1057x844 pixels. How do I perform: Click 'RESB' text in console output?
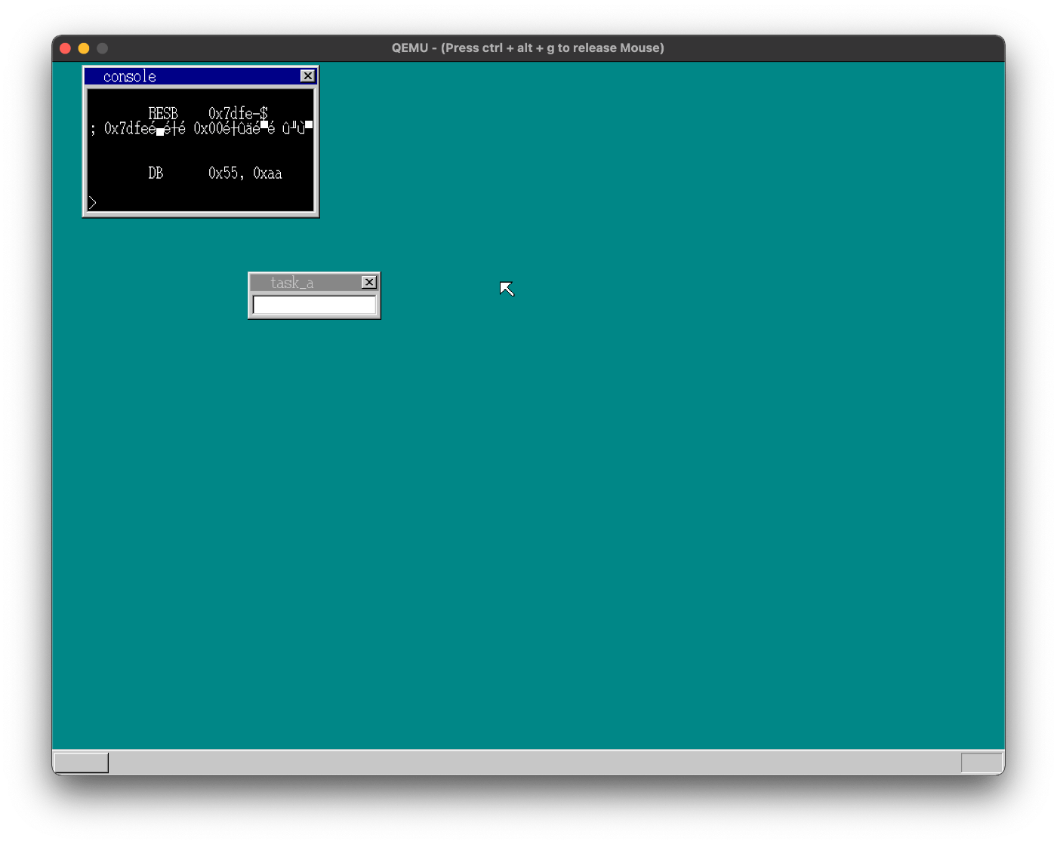[x=163, y=113]
